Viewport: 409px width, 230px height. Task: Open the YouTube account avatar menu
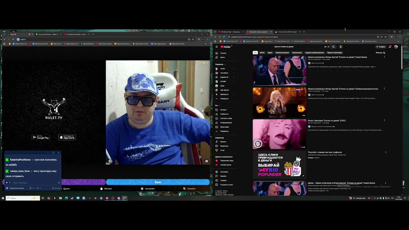[396, 47]
